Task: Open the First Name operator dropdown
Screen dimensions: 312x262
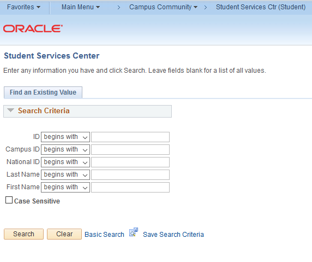Action: [65, 187]
